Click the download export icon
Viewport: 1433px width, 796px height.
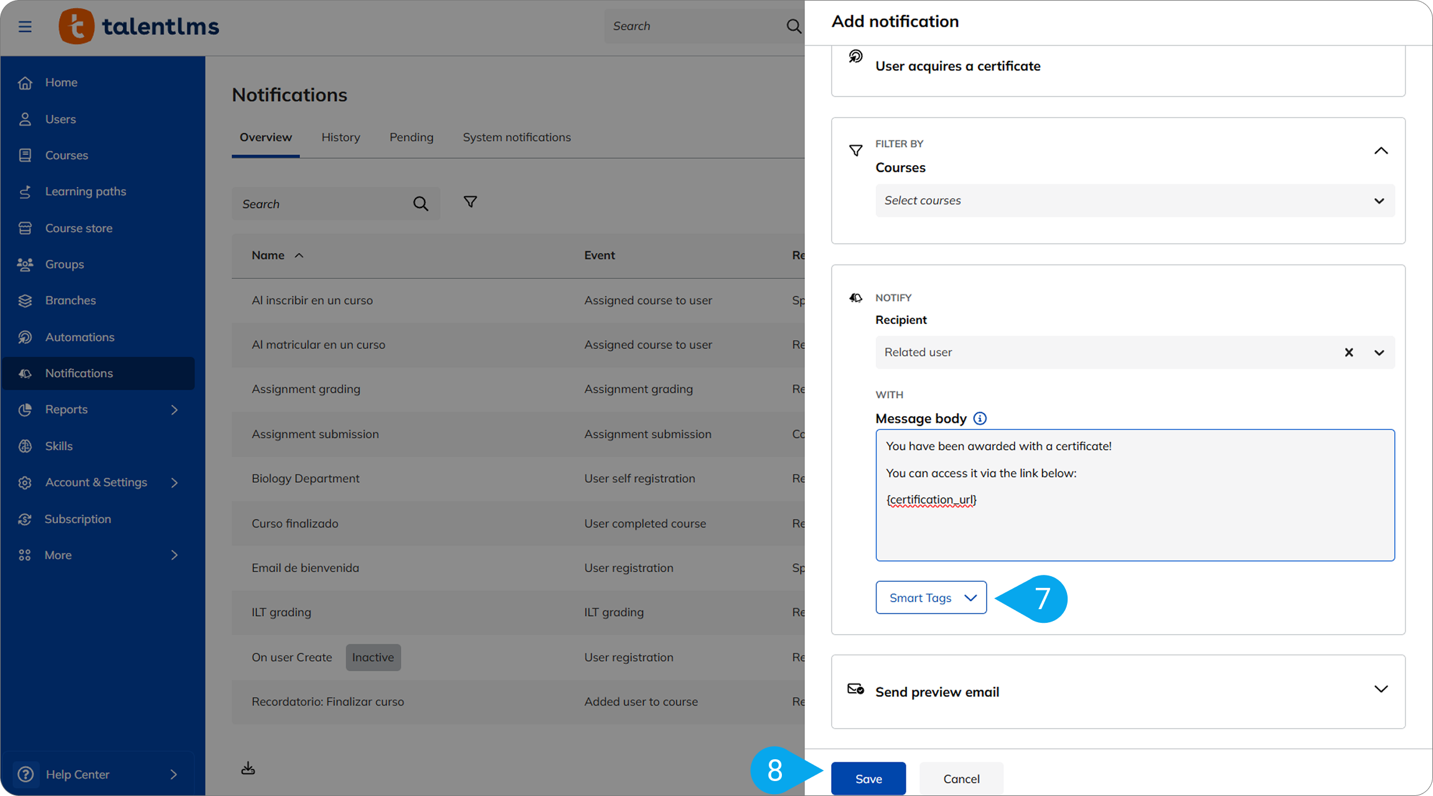coord(248,768)
